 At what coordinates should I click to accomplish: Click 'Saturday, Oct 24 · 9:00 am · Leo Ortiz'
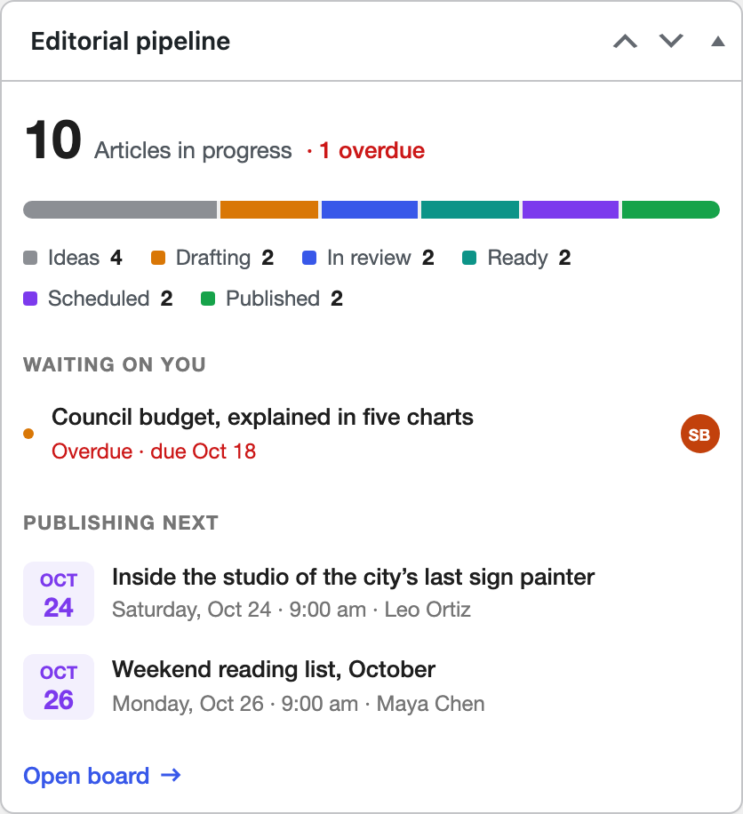click(292, 610)
